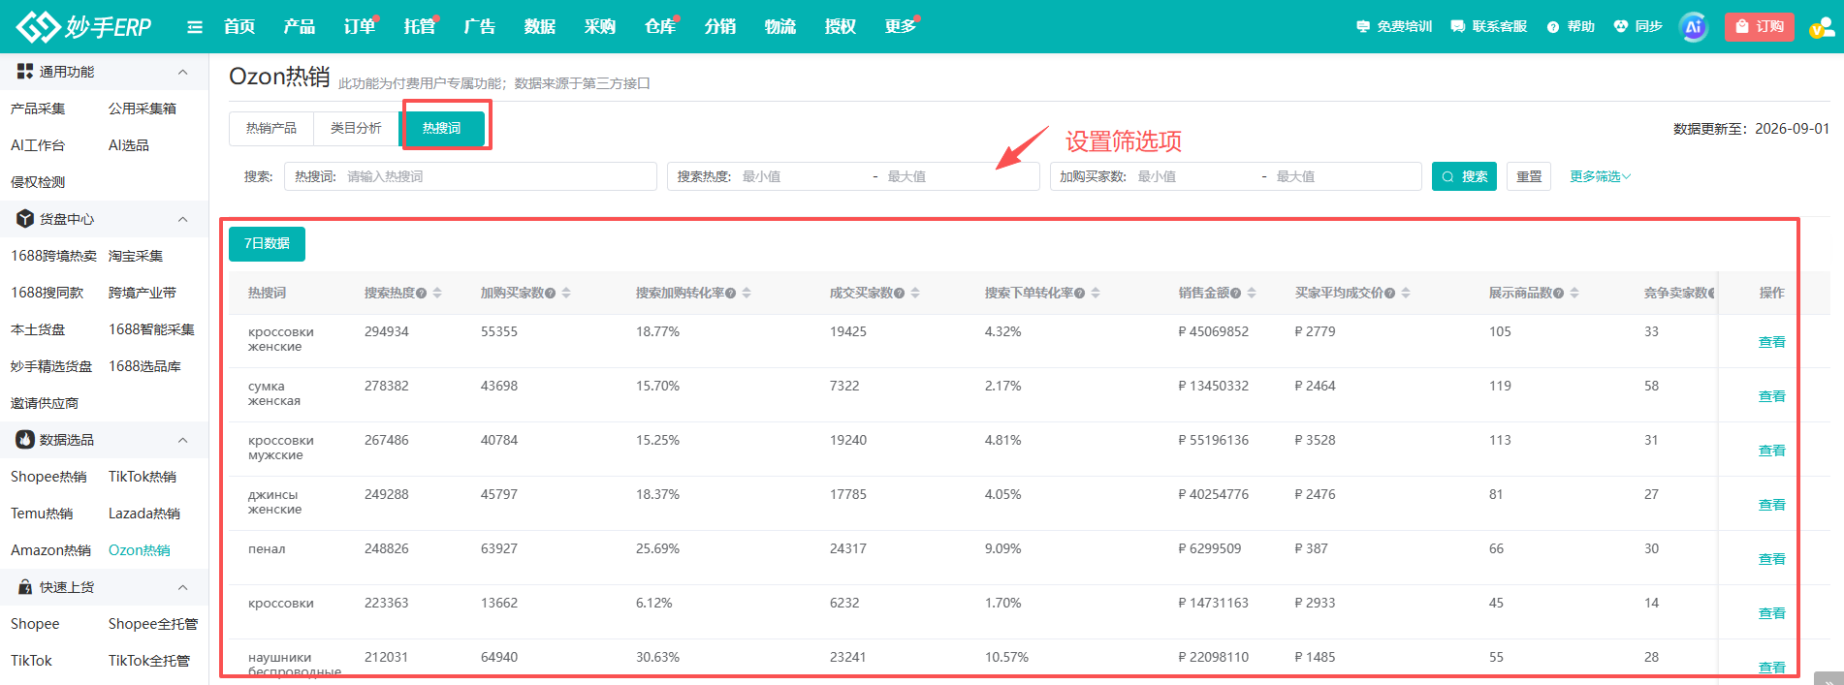Open the AI assistant icon
The height and width of the screenshot is (685, 1844).
coord(1693,27)
